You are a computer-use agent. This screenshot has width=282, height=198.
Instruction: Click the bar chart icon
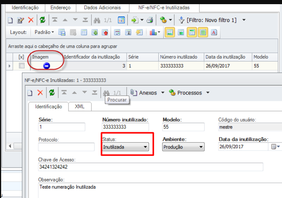pos(153,32)
